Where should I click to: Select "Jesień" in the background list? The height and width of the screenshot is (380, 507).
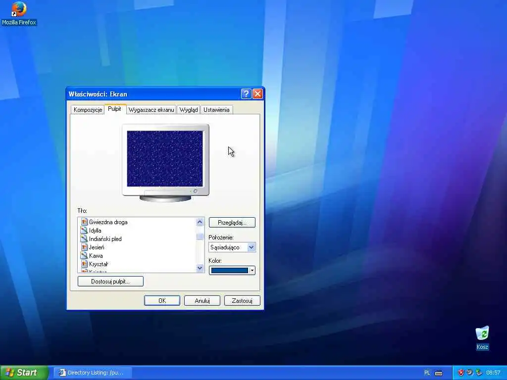pos(97,247)
